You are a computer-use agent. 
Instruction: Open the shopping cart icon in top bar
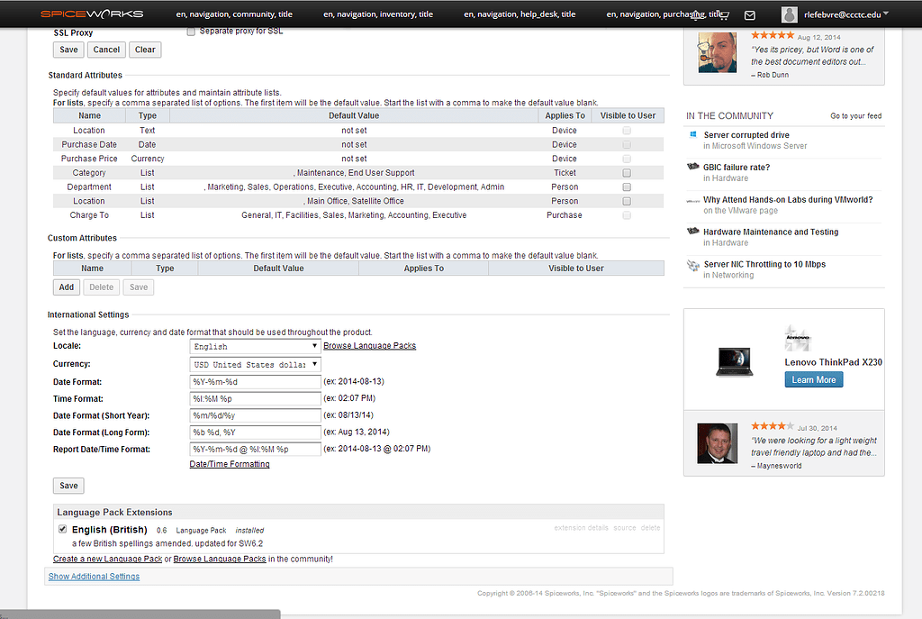726,14
